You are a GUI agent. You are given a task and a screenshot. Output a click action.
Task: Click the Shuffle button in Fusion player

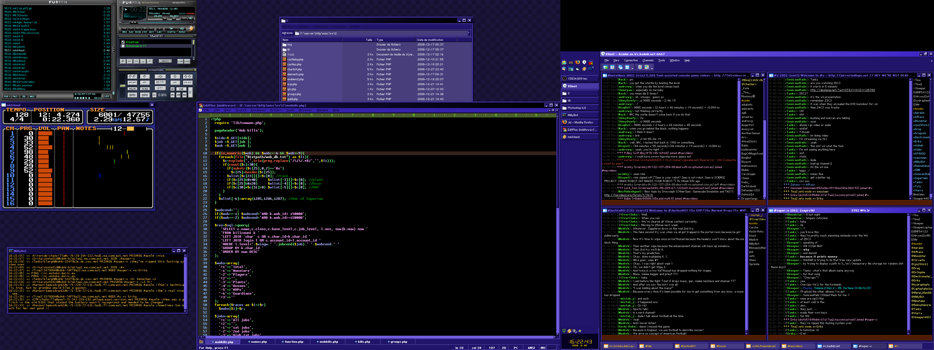point(171,29)
